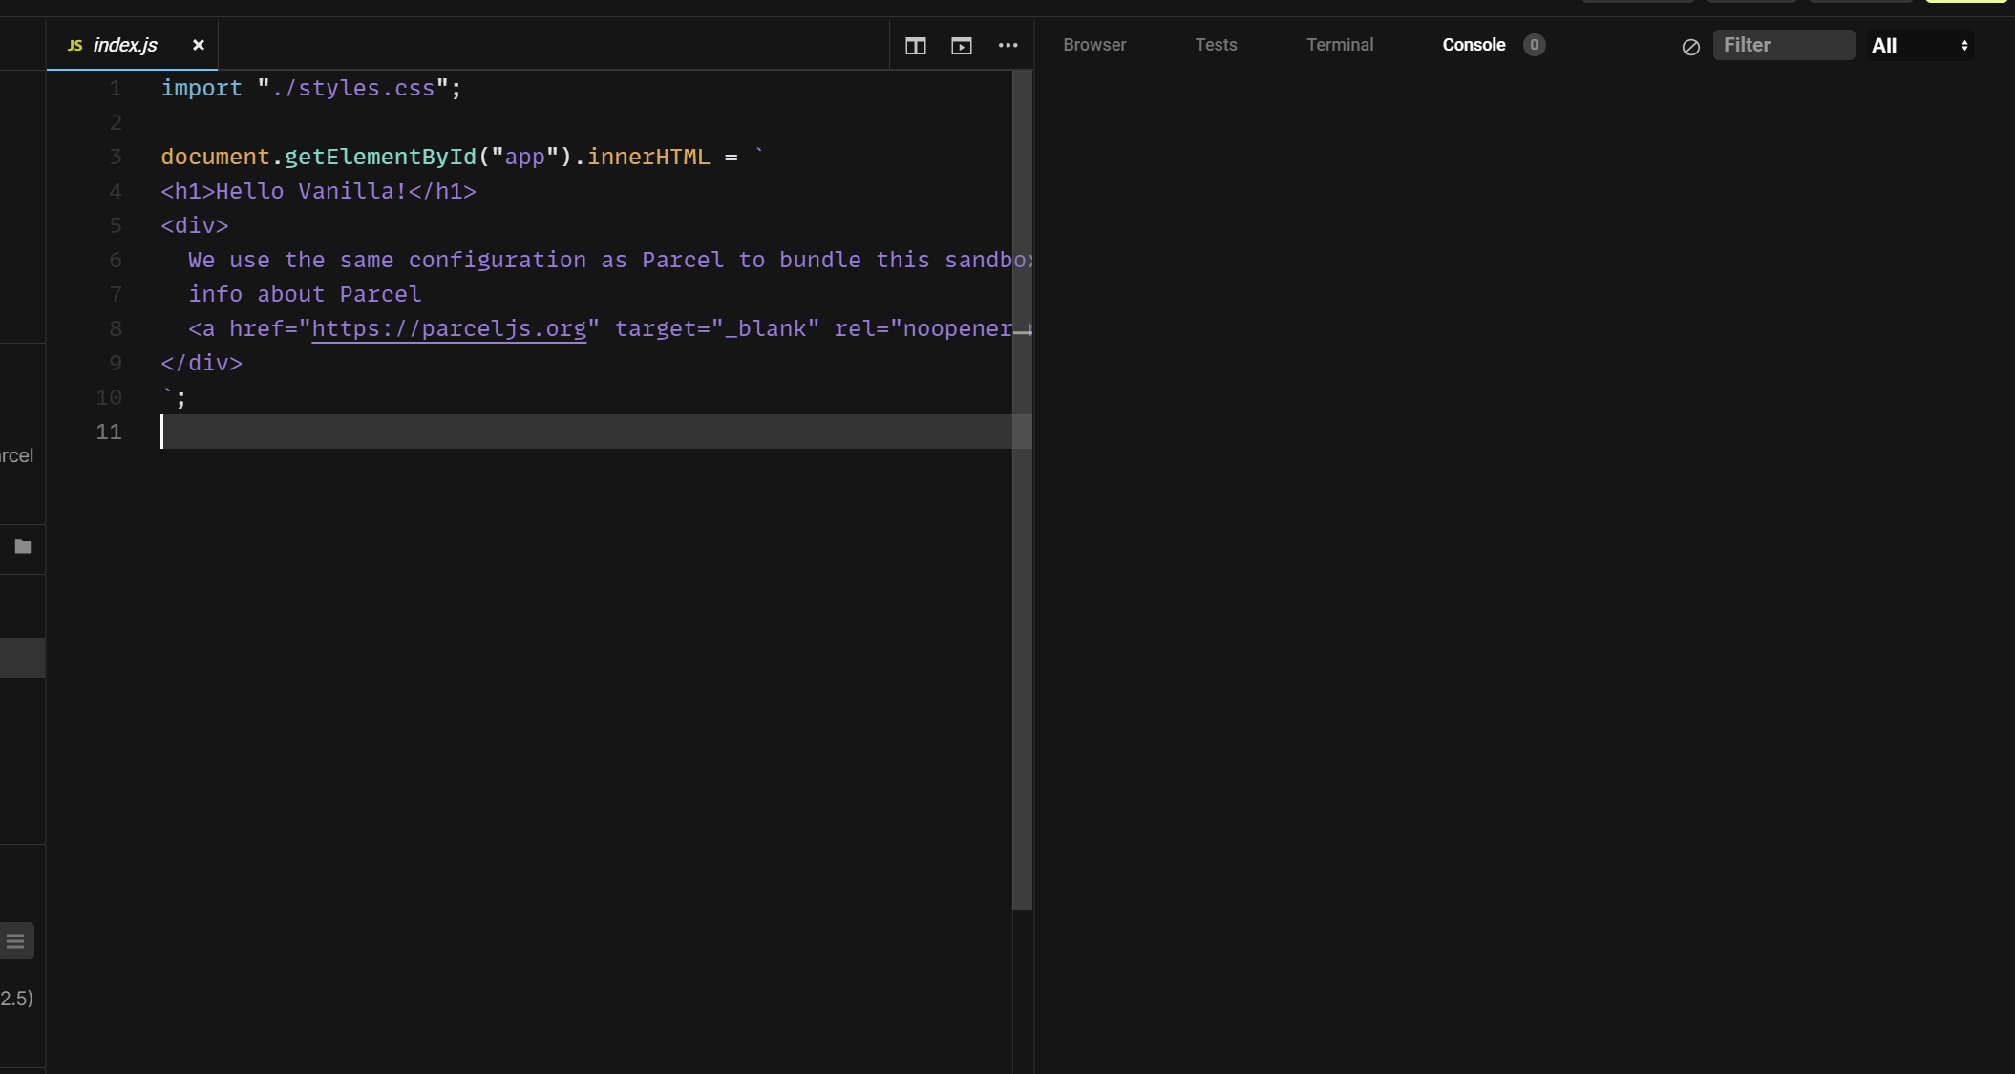Place cursor on line 11 of editor

tap(573, 432)
